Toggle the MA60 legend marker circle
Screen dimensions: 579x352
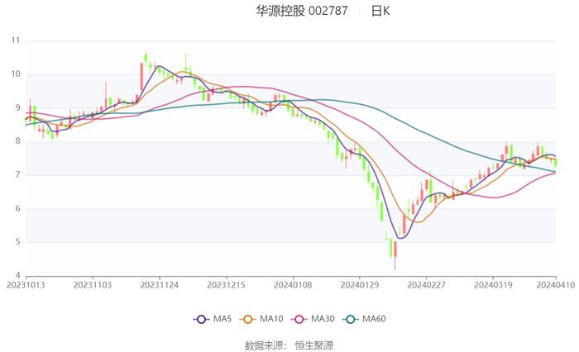point(351,319)
